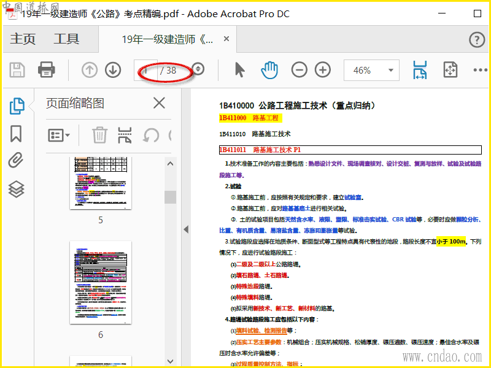Choose the arrow selection tool
Screen dimensions: 491x368
point(239,70)
